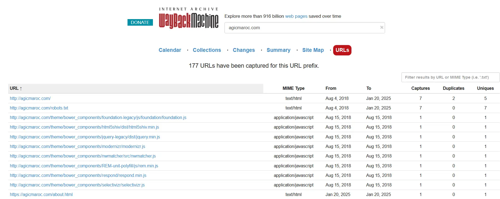Clear the search field with the X icon

(381, 27)
